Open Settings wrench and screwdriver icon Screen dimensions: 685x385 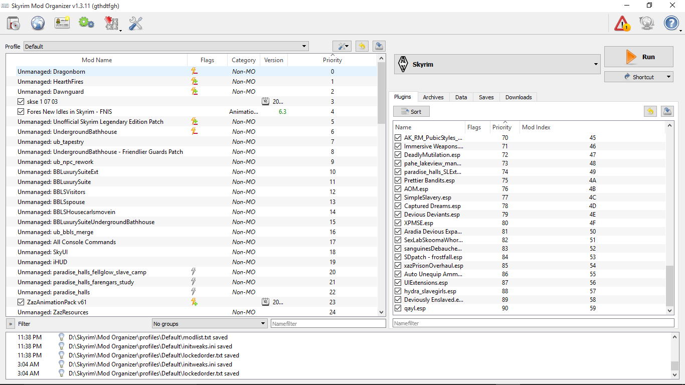136,23
